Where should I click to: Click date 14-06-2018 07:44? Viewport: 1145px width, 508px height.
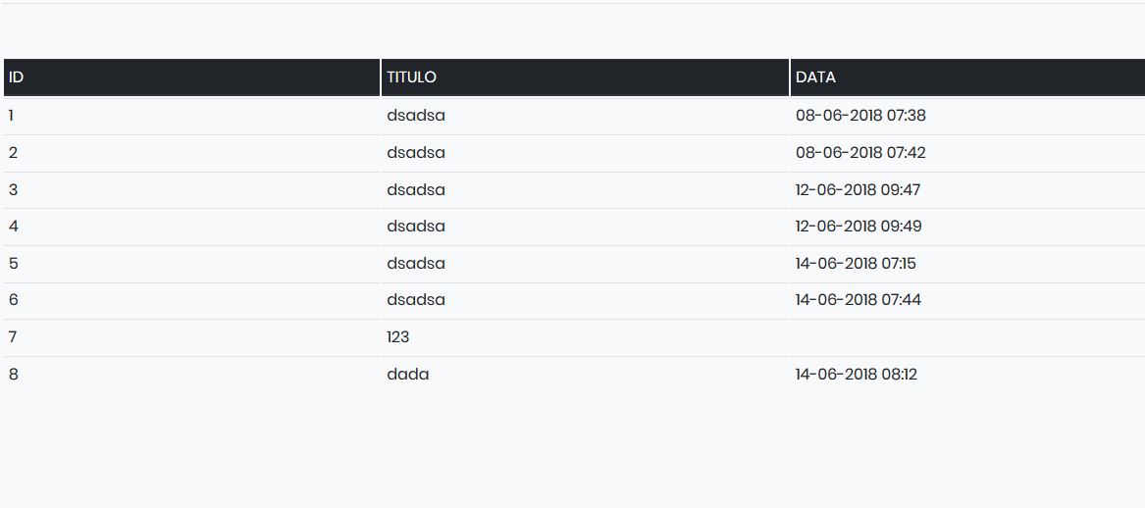coord(859,301)
